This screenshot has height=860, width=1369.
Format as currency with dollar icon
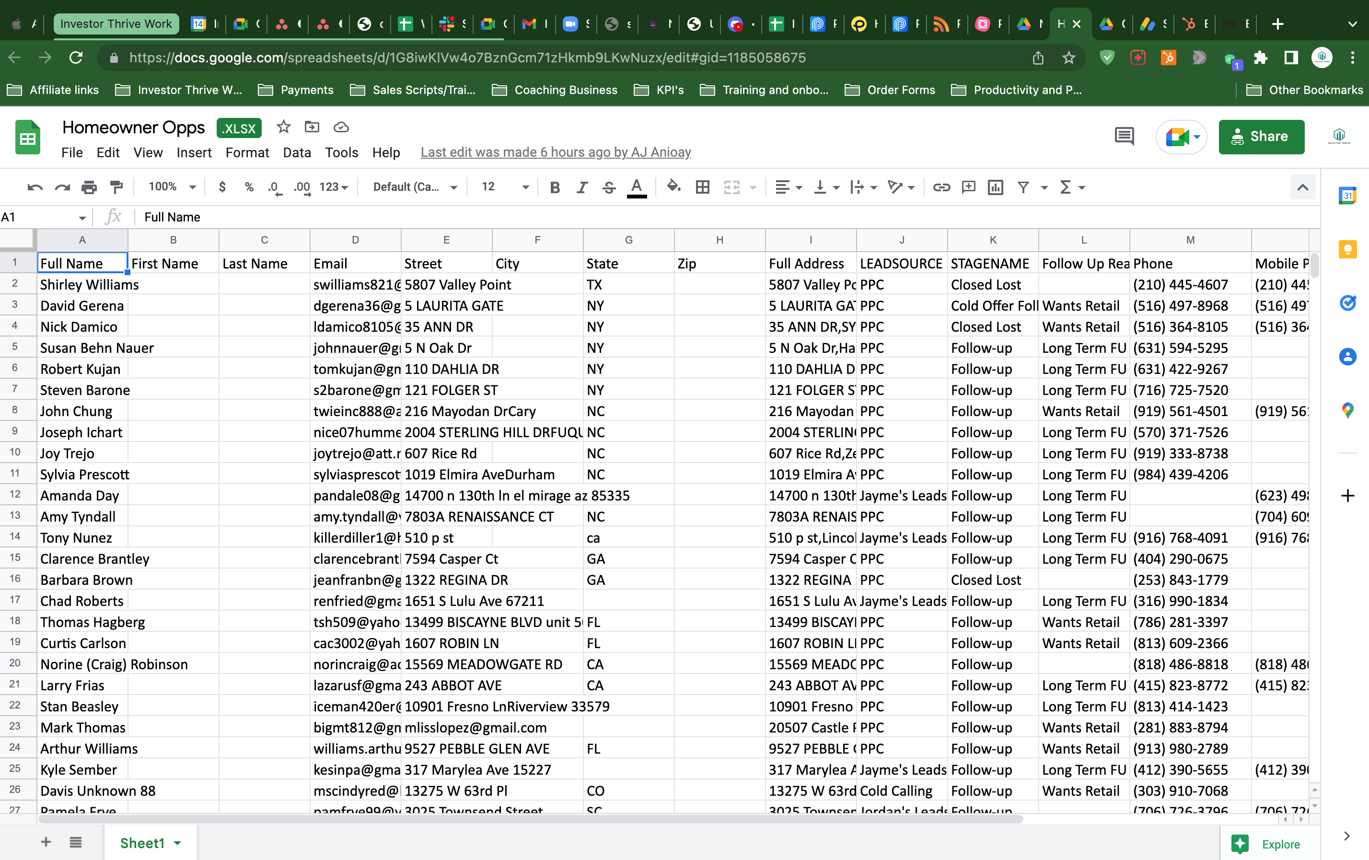click(222, 187)
